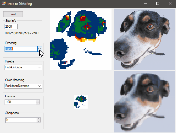Image resolution: width=176 pixels, height=133 pixels.
Task: Click the Gamma value field 1.00
Action: tap(20, 102)
